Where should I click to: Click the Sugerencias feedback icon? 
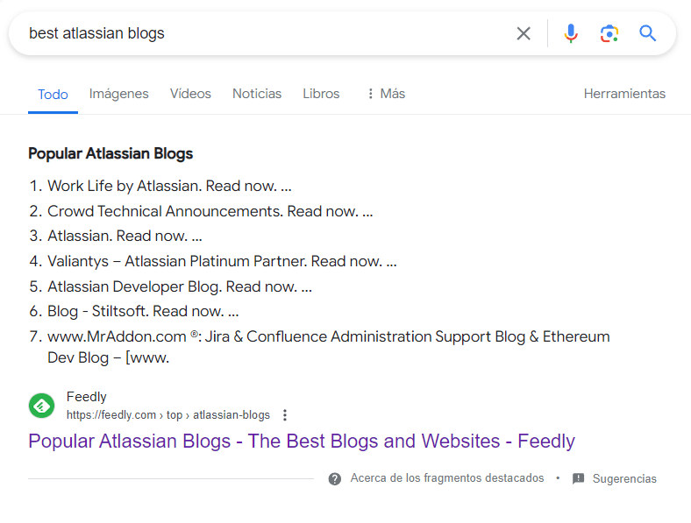(x=579, y=478)
